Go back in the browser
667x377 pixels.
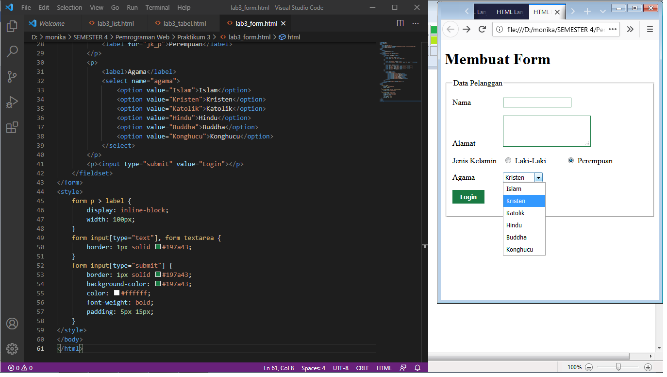pyautogui.click(x=450, y=29)
